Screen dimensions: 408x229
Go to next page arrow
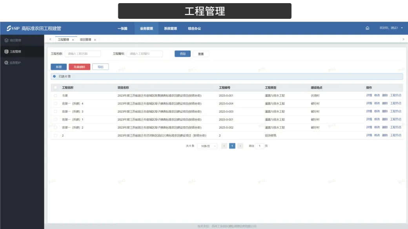240,146
